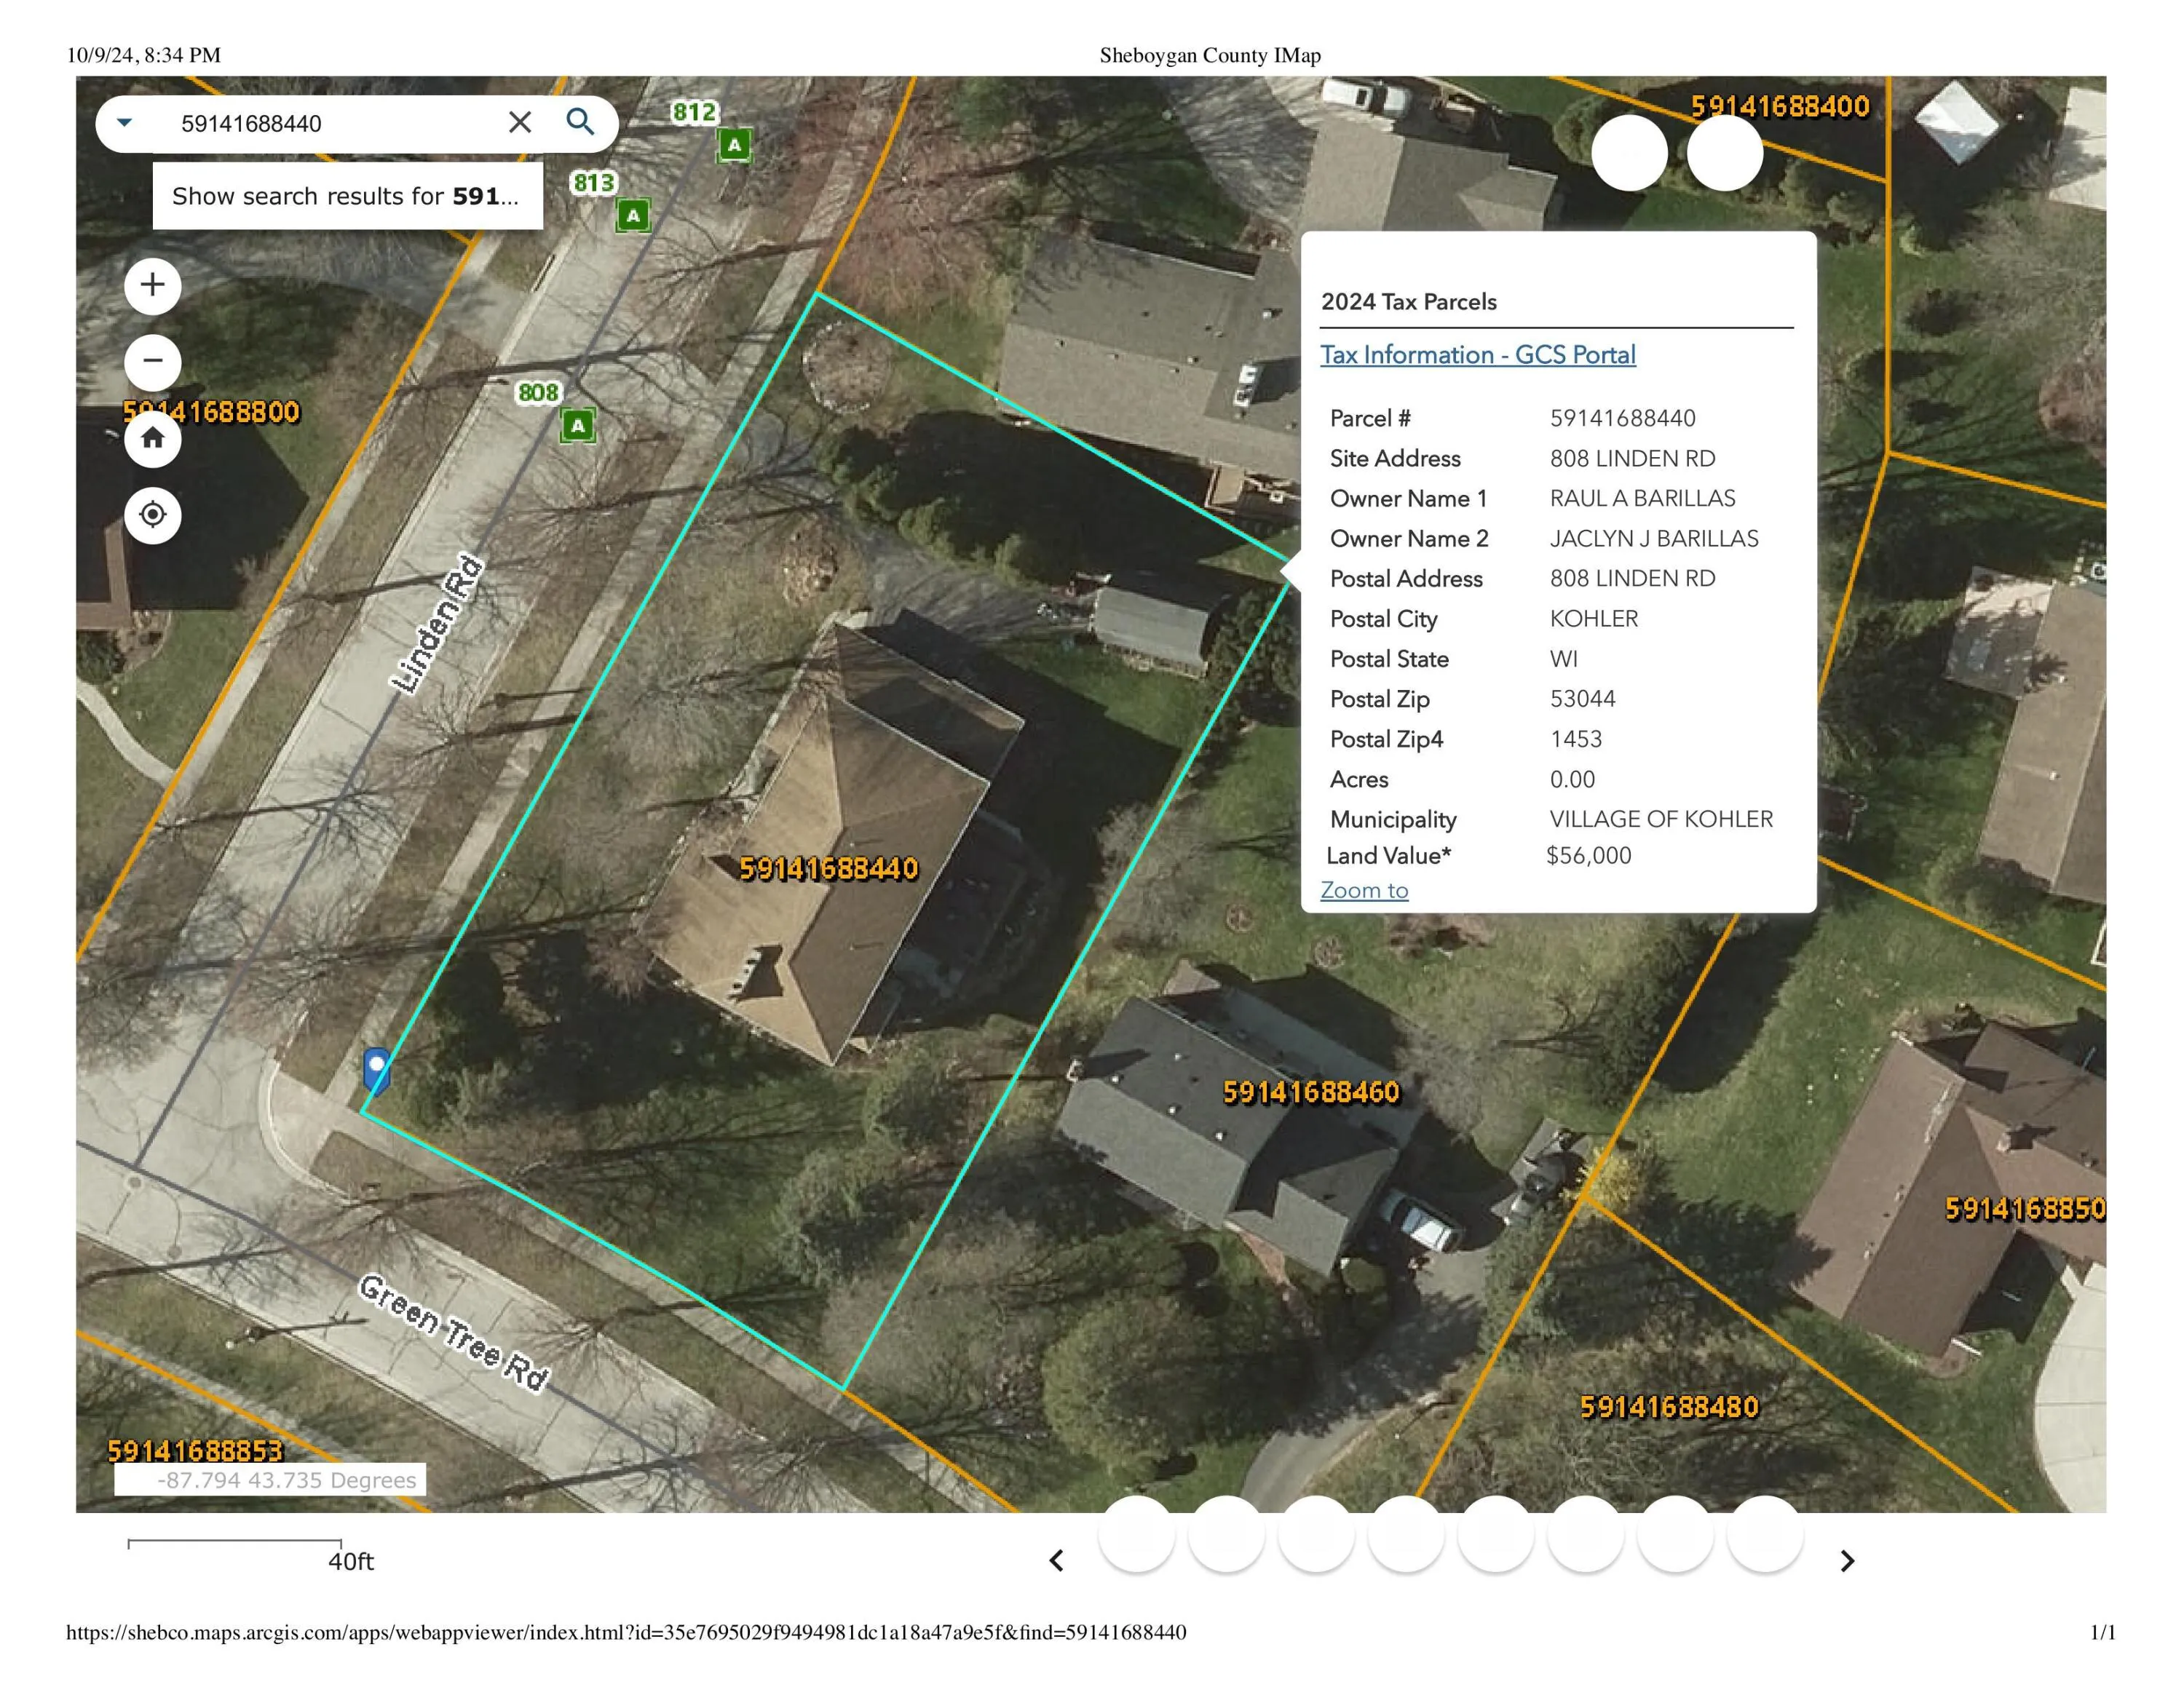Click parcel label 59141688480 on map
This screenshot has height=1687, width=2184.
(x=1669, y=1406)
